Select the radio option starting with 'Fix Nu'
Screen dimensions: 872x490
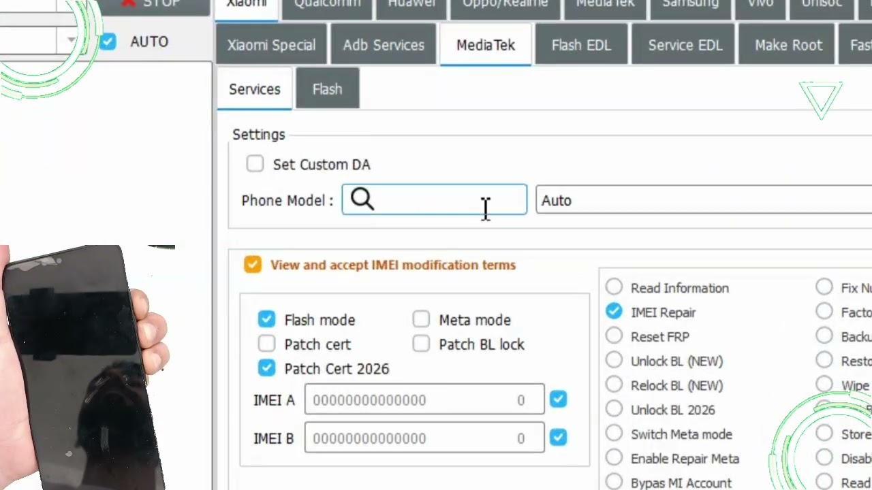coord(824,287)
